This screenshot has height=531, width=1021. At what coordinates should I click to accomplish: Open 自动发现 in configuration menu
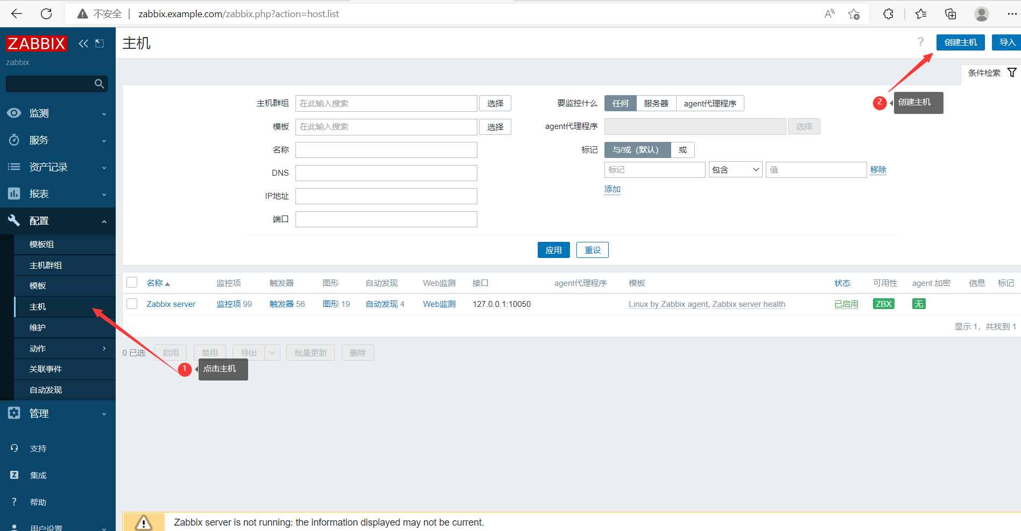point(65,390)
